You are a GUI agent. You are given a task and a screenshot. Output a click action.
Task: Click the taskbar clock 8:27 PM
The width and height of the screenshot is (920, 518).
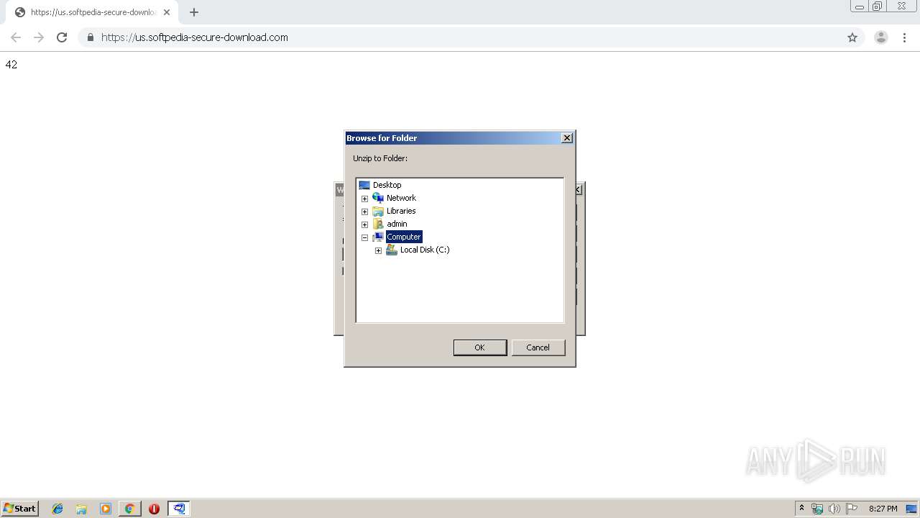pos(883,509)
